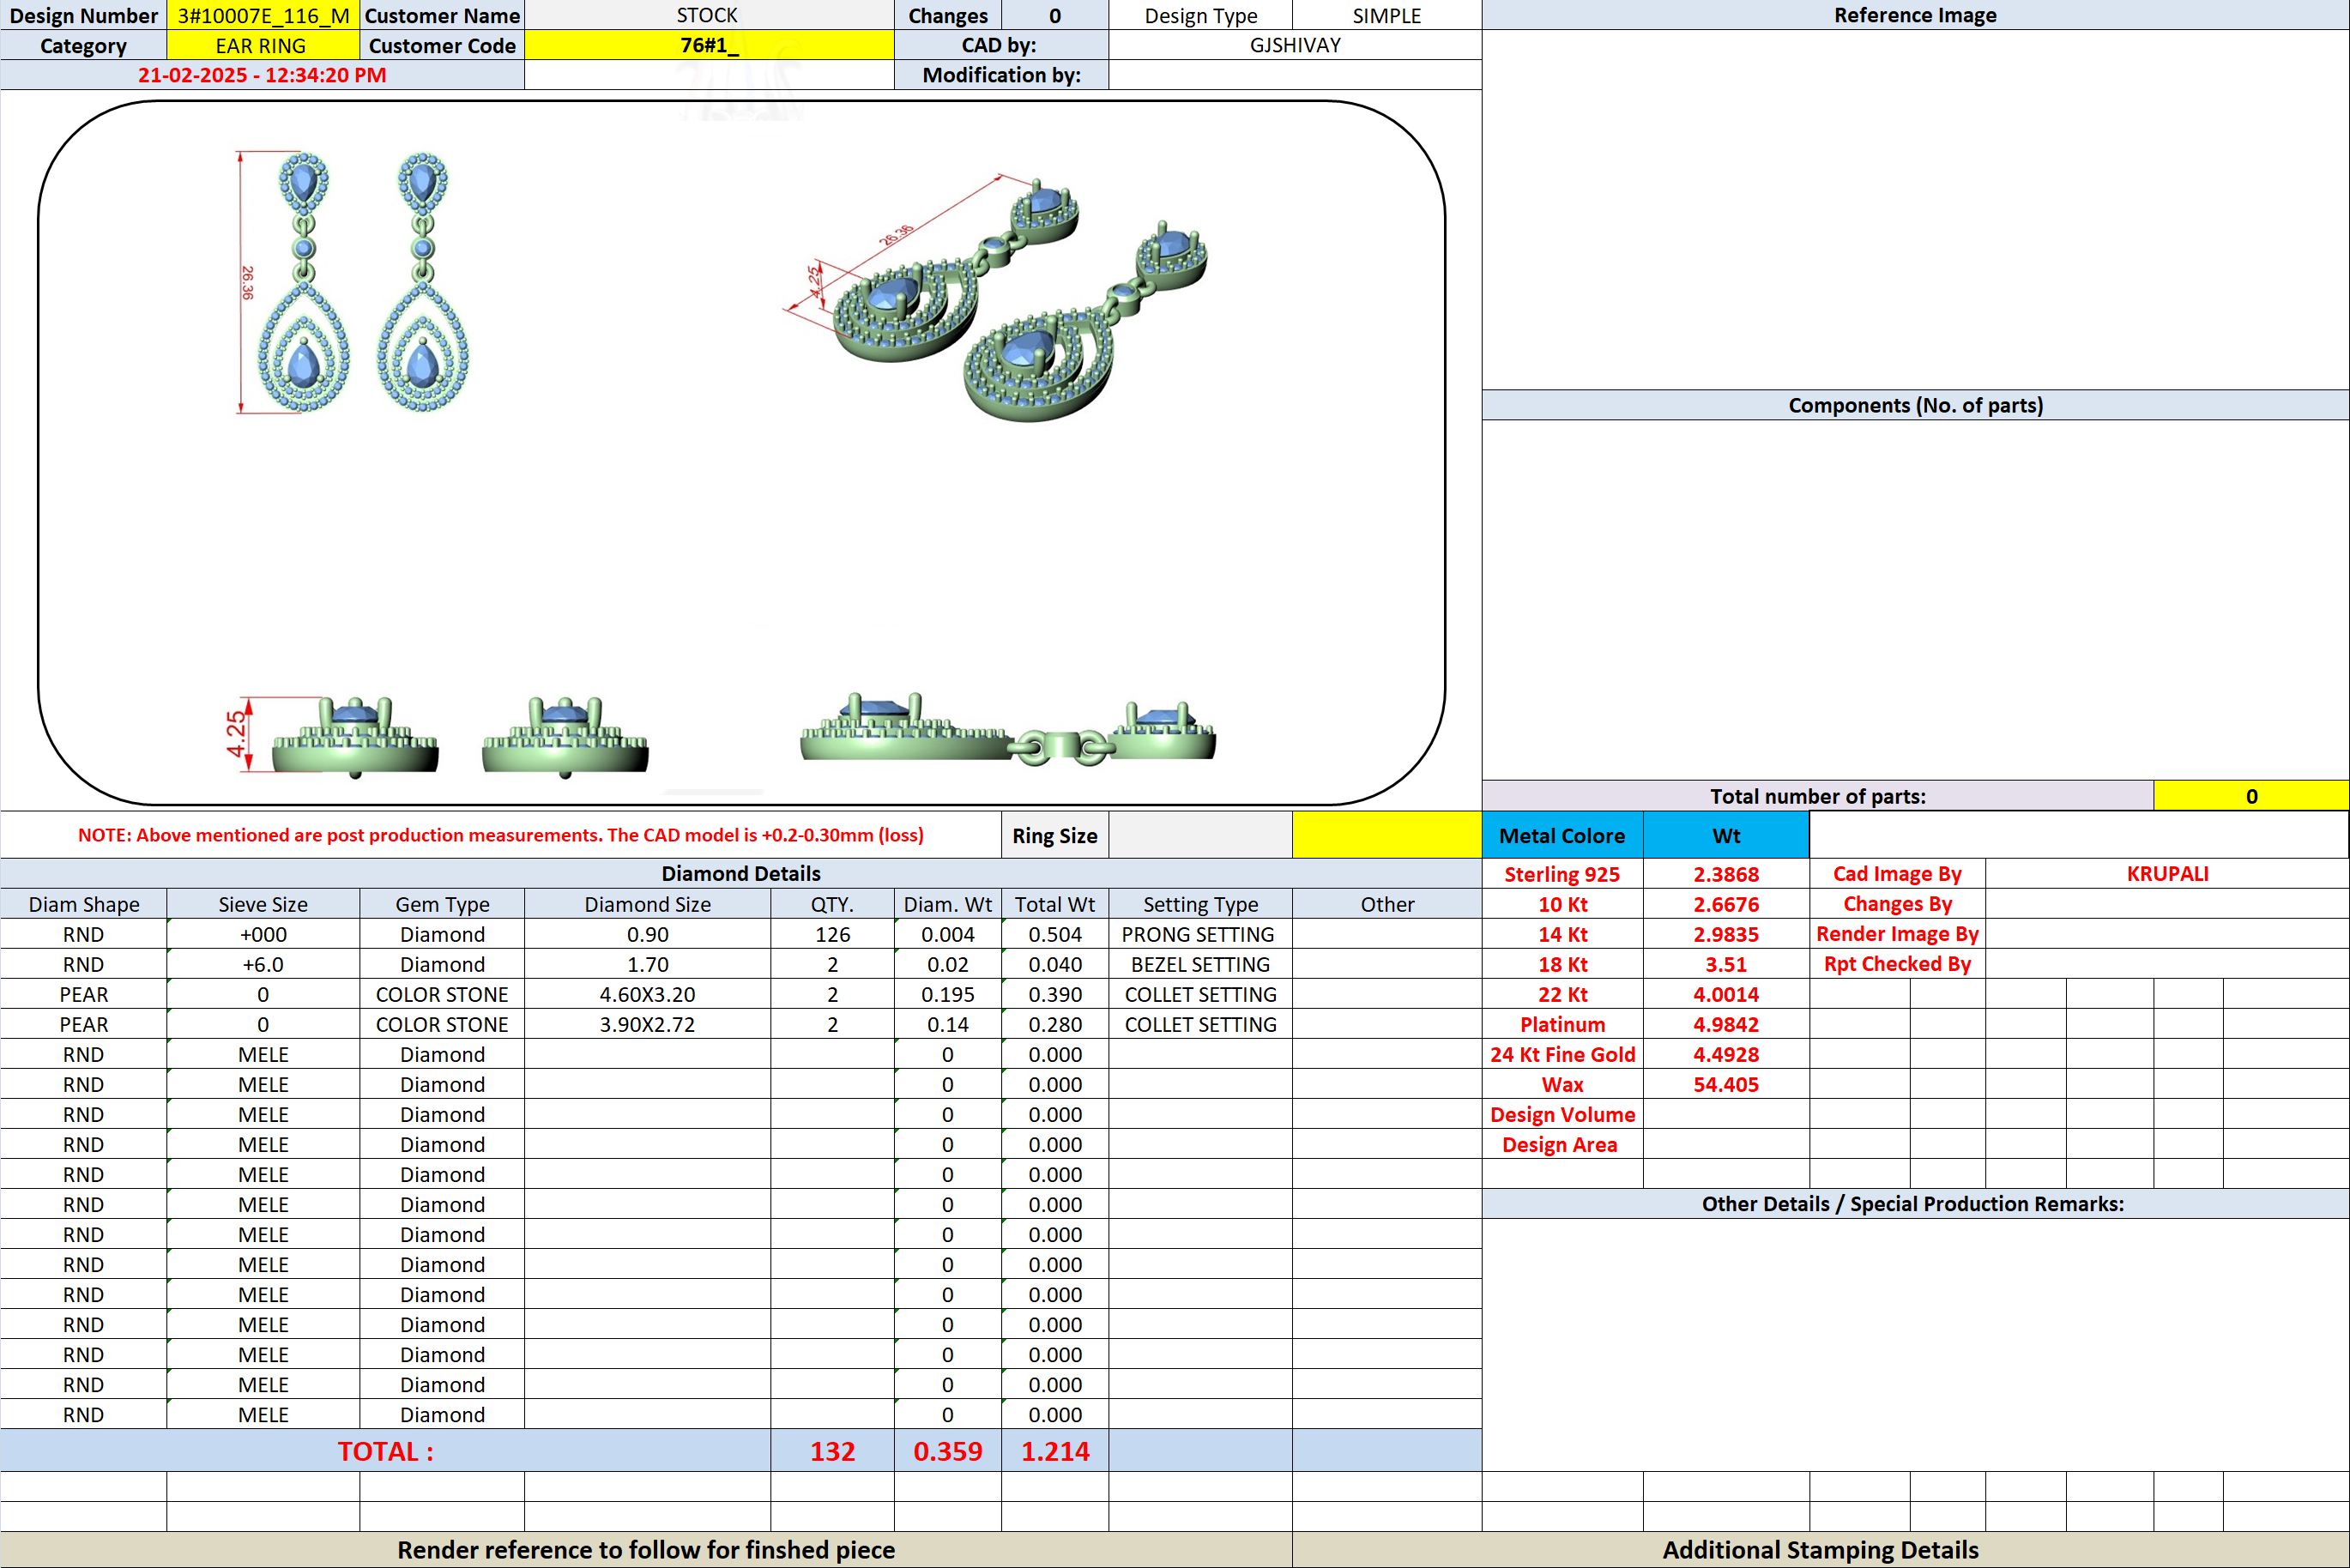Select the Components (No. of parts) header
Image resolution: width=2350 pixels, height=1568 pixels.
(x=1915, y=405)
